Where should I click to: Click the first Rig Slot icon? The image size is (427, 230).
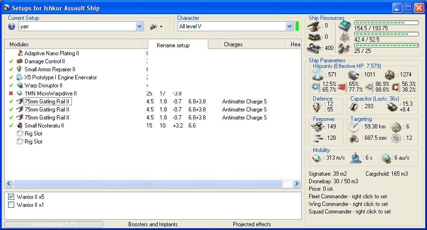(x=19, y=133)
